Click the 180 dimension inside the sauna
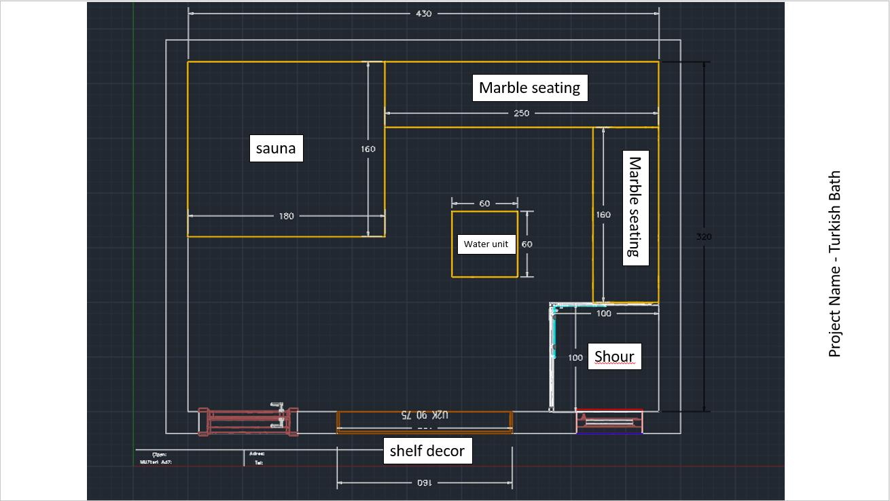The image size is (890, 501). point(286,216)
